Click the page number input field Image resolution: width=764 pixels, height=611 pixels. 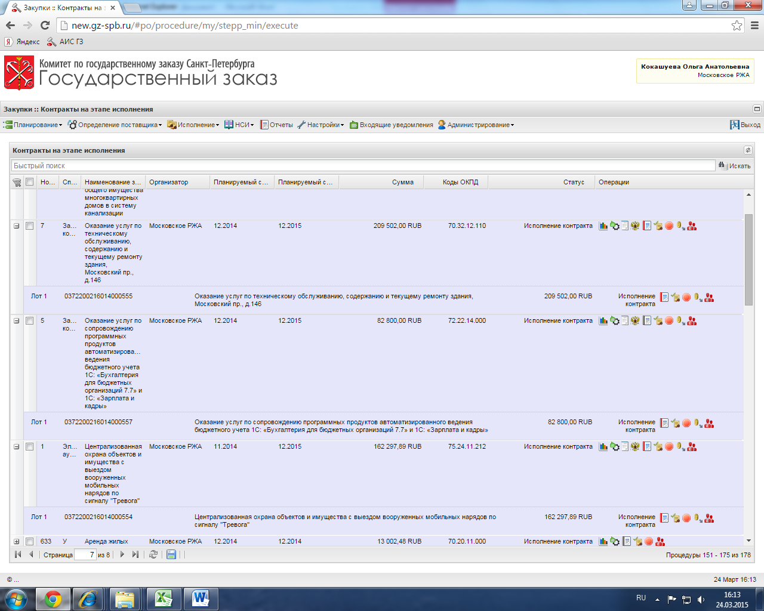coord(85,554)
